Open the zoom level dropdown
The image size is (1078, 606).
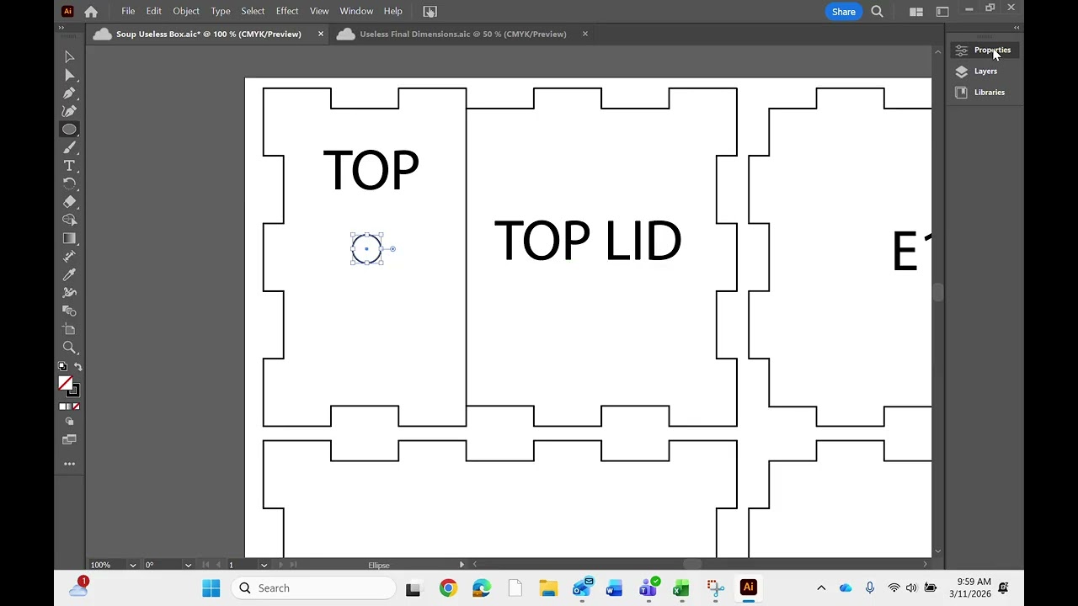[132, 566]
